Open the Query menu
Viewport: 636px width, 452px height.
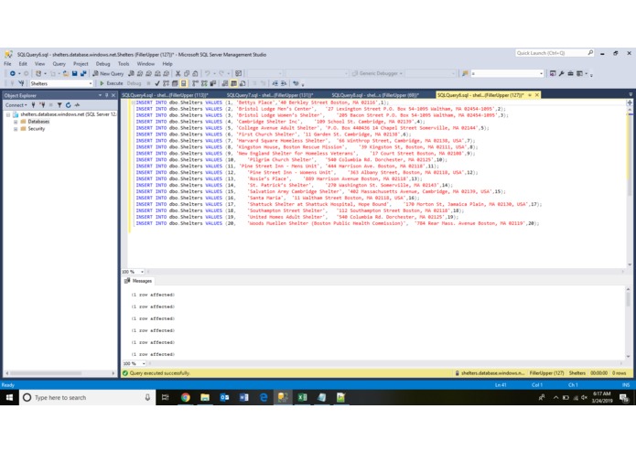pos(59,64)
